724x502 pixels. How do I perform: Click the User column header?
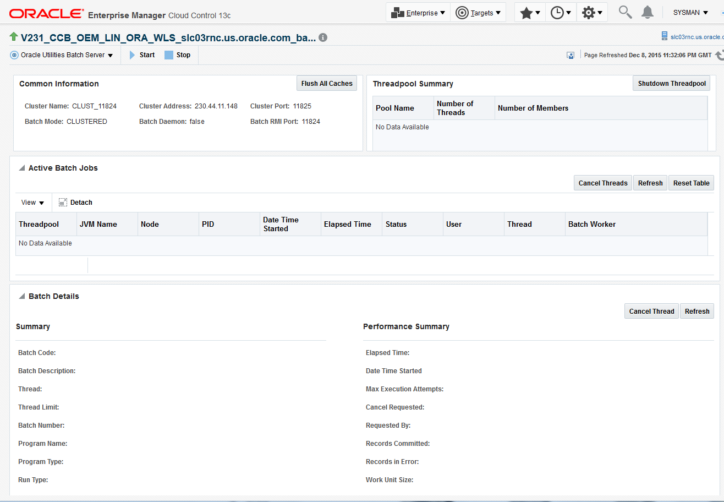(474, 224)
